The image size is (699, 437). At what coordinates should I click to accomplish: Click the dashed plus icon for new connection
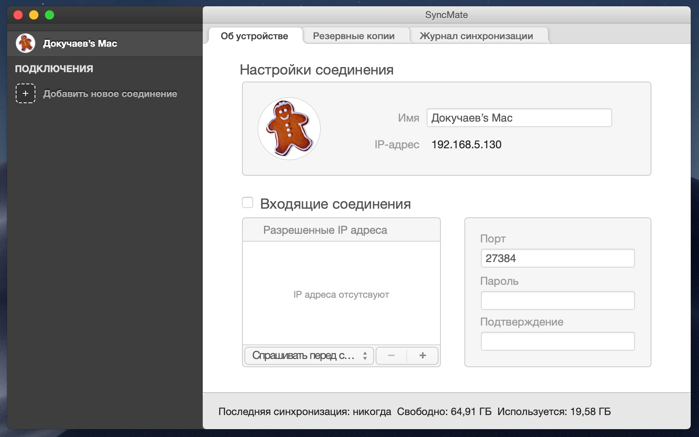[25, 94]
